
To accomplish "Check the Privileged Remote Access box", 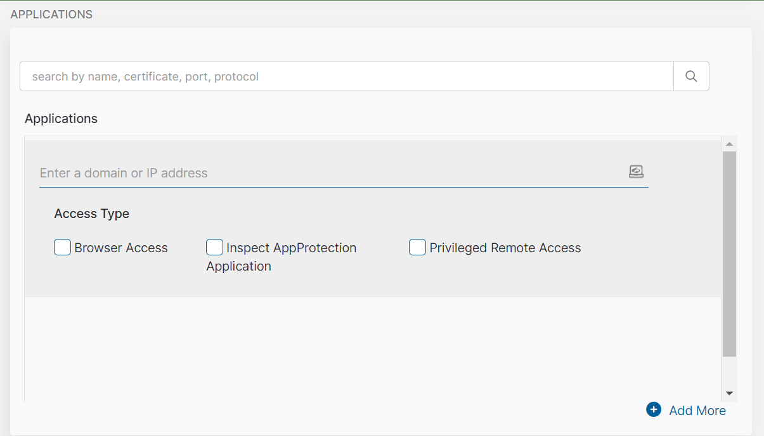I will [x=417, y=247].
